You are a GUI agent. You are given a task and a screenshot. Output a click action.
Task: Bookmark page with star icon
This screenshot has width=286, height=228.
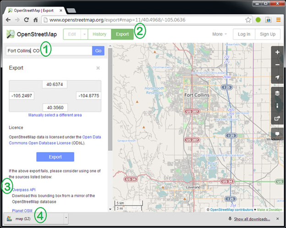(x=248, y=20)
